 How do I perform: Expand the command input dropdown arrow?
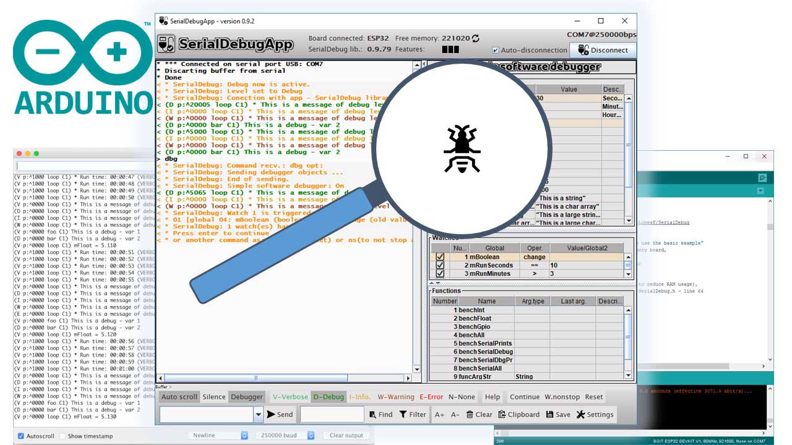point(259,415)
